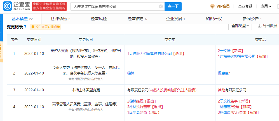Screen dimensions: 279x121
Task: Click the 发生变更时通知我 button
Action: (x=45, y=27)
